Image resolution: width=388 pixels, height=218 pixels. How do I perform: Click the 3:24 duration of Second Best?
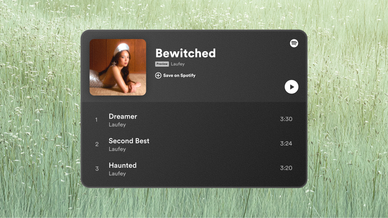(x=286, y=143)
